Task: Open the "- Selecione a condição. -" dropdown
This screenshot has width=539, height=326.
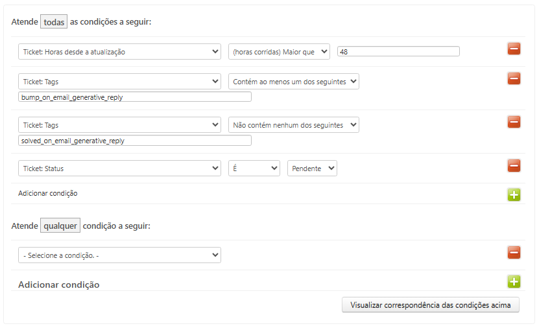Action: point(119,255)
